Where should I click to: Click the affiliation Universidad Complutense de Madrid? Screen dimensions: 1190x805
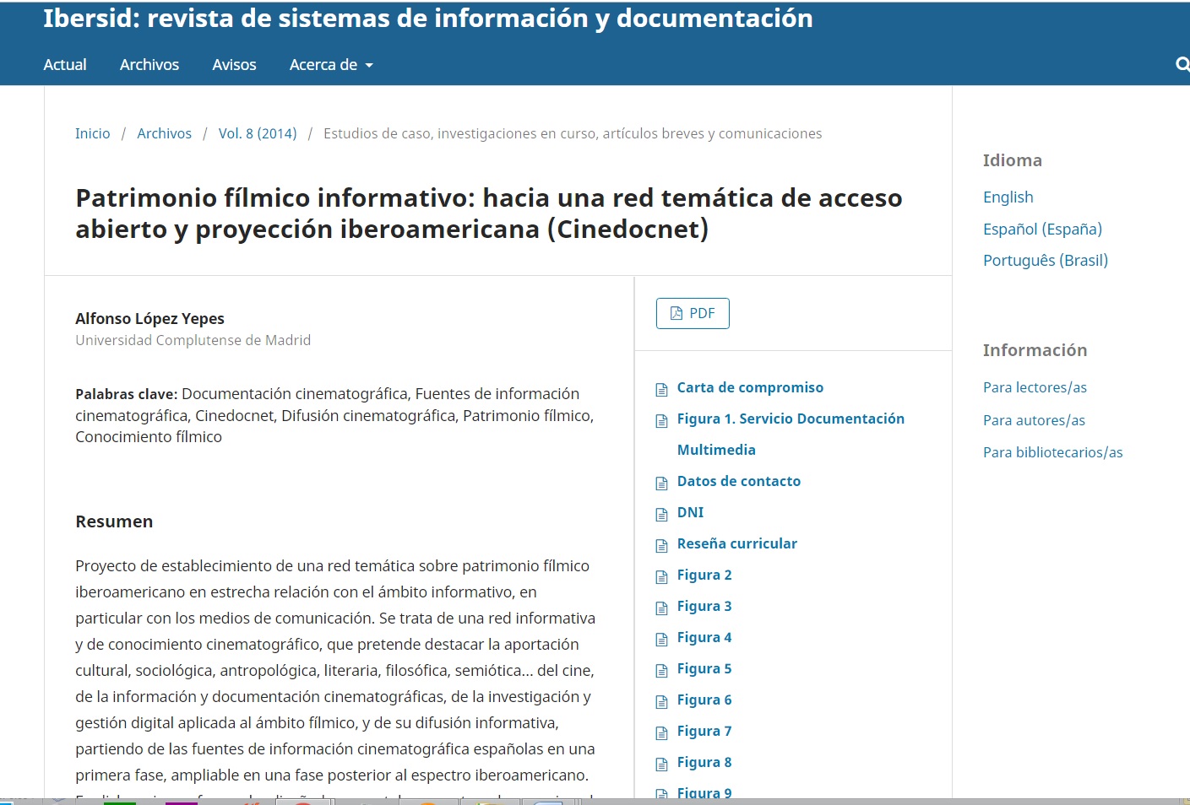pos(193,340)
